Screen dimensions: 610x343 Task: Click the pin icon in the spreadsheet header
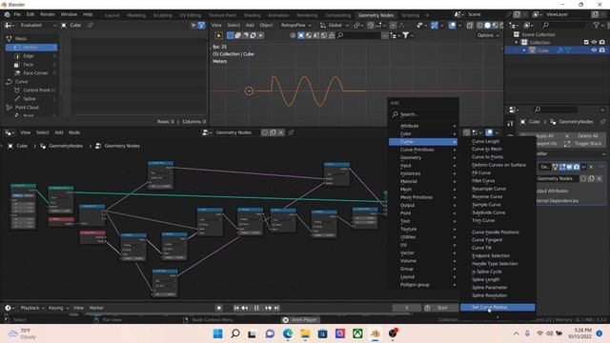click(90, 26)
